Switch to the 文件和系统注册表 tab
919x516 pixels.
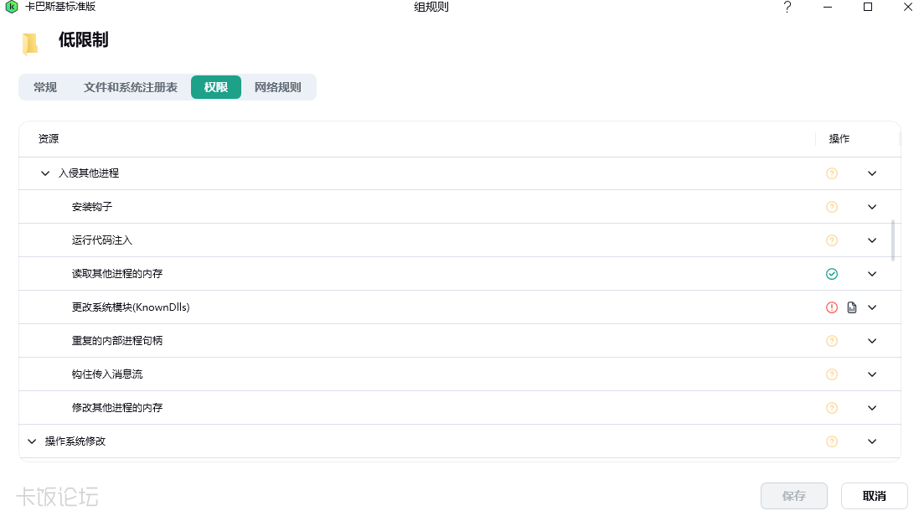click(x=130, y=87)
